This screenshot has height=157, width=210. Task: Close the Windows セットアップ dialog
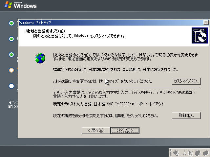[206, 23]
